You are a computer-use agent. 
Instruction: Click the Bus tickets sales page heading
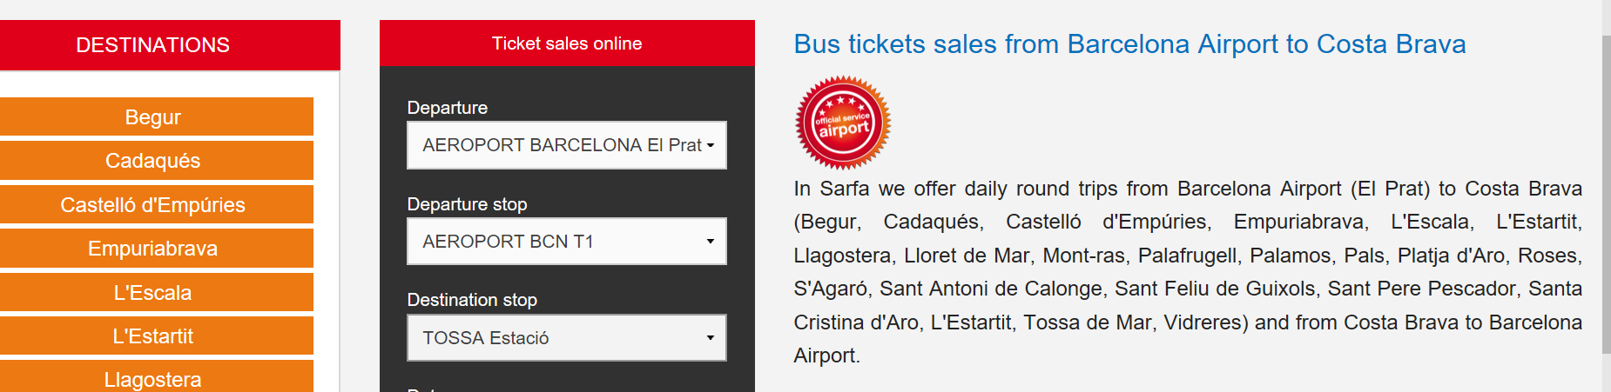1129,44
